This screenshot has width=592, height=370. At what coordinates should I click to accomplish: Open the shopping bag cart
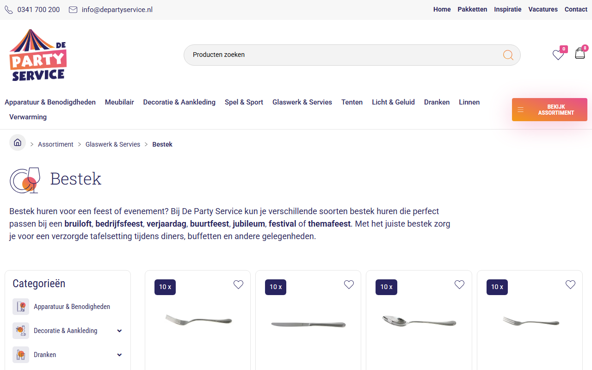580,54
